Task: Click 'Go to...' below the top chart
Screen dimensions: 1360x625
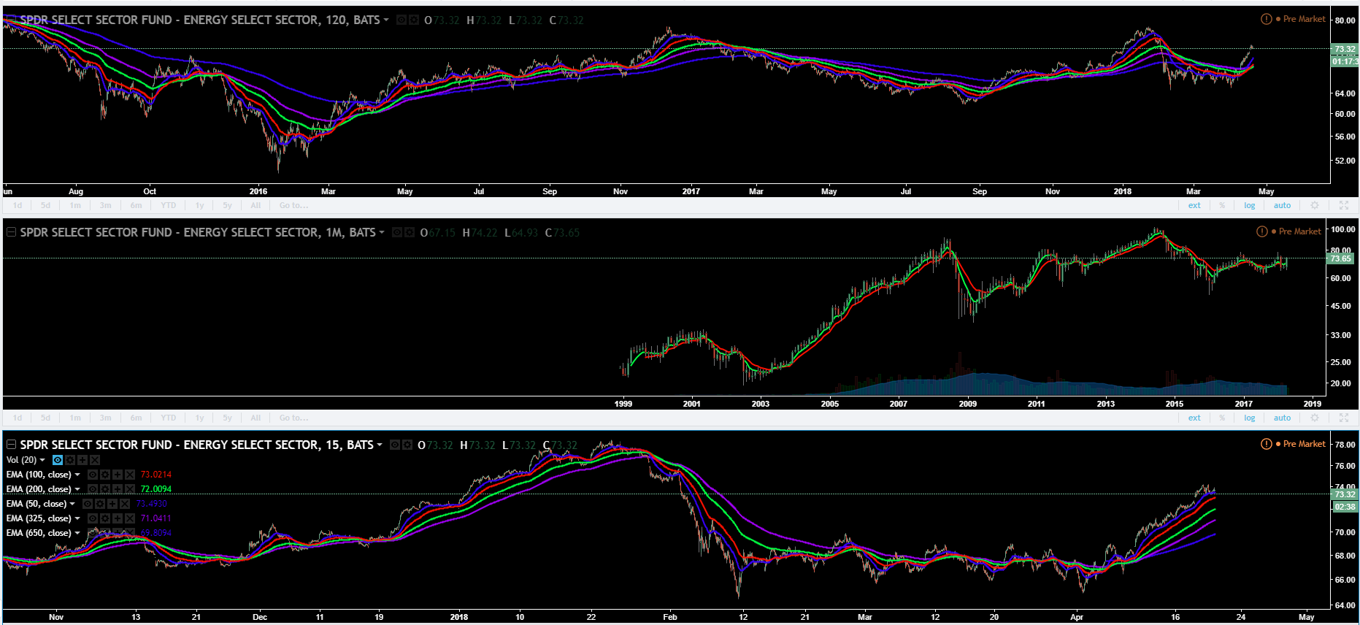Action: [293, 206]
